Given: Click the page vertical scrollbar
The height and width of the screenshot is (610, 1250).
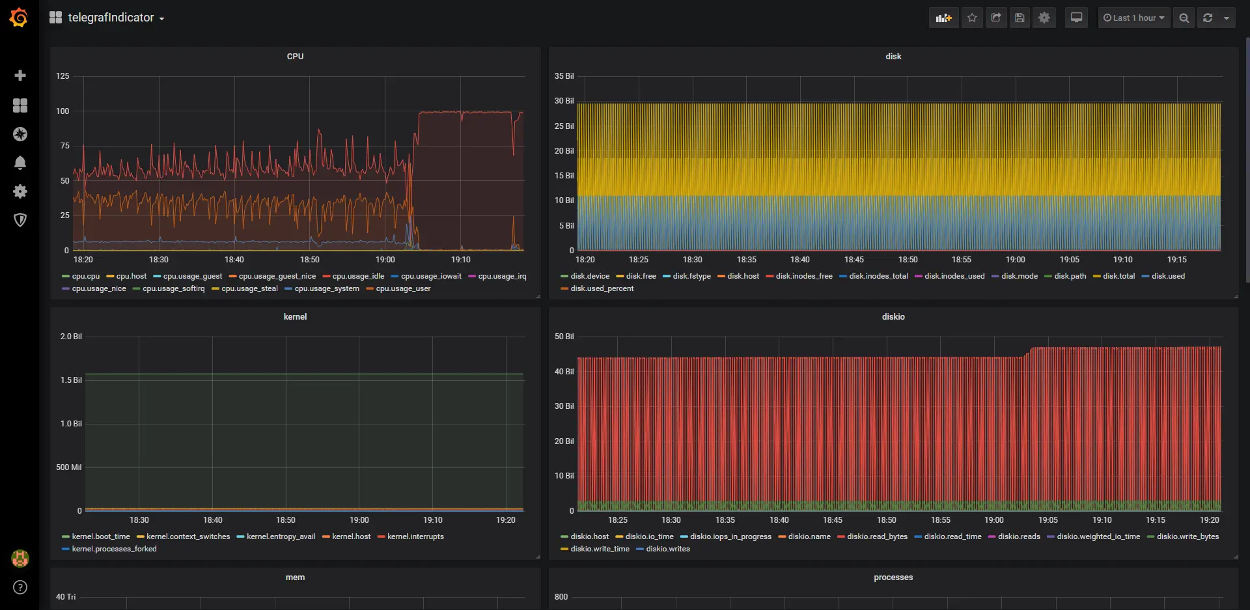Looking at the screenshot, I should pyautogui.click(x=1247, y=159).
